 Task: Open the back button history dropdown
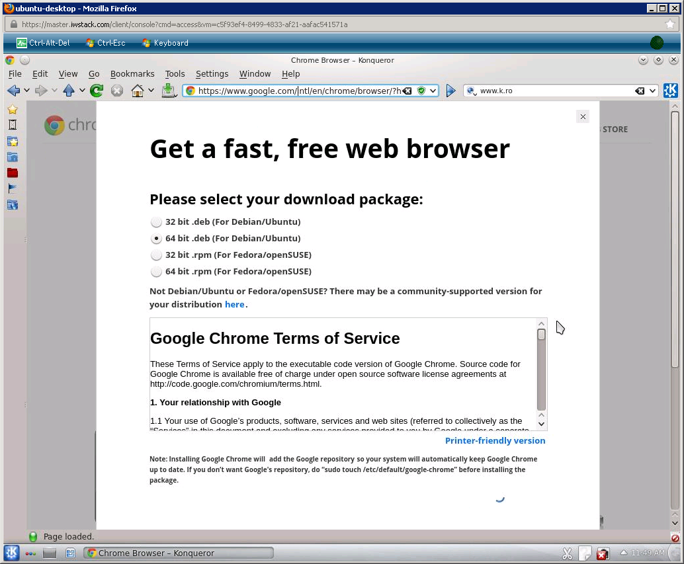[x=26, y=91]
